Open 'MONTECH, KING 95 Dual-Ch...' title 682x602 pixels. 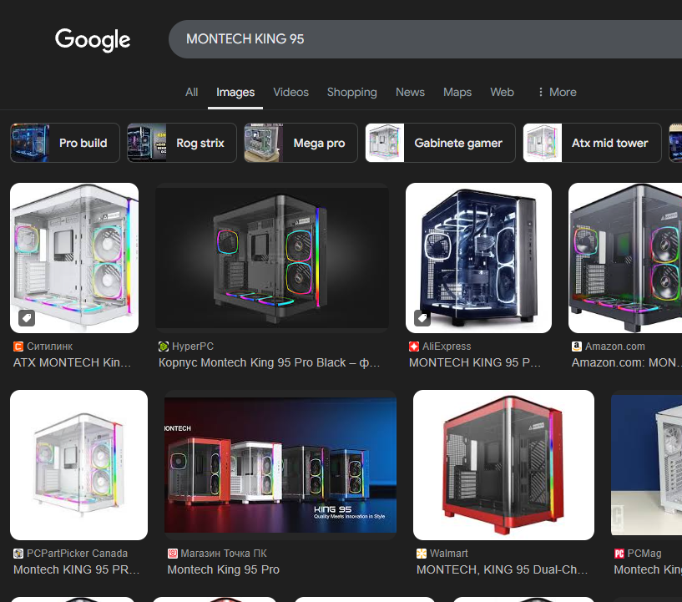click(x=502, y=569)
